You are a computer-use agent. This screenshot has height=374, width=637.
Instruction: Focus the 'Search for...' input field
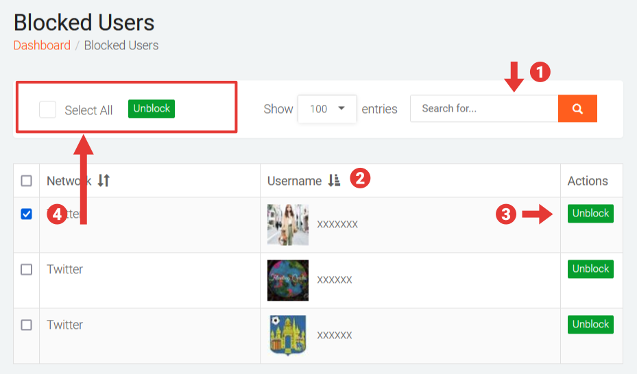[484, 108]
